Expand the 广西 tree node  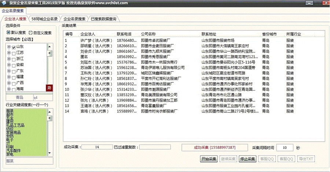coord(9,83)
